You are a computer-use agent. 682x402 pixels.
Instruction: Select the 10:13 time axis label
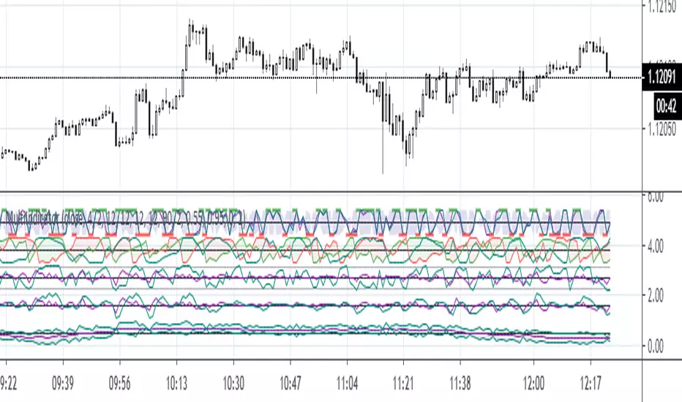[x=176, y=383]
